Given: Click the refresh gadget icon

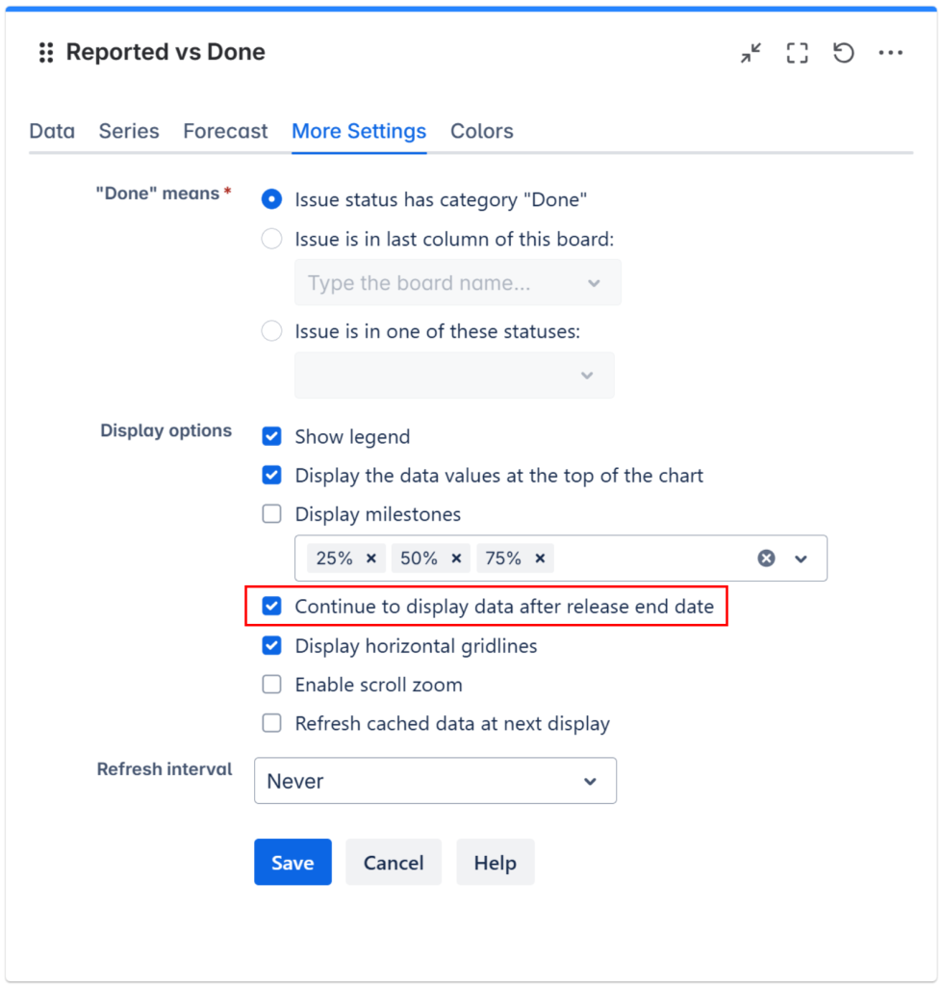Looking at the screenshot, I should [843, 53].
